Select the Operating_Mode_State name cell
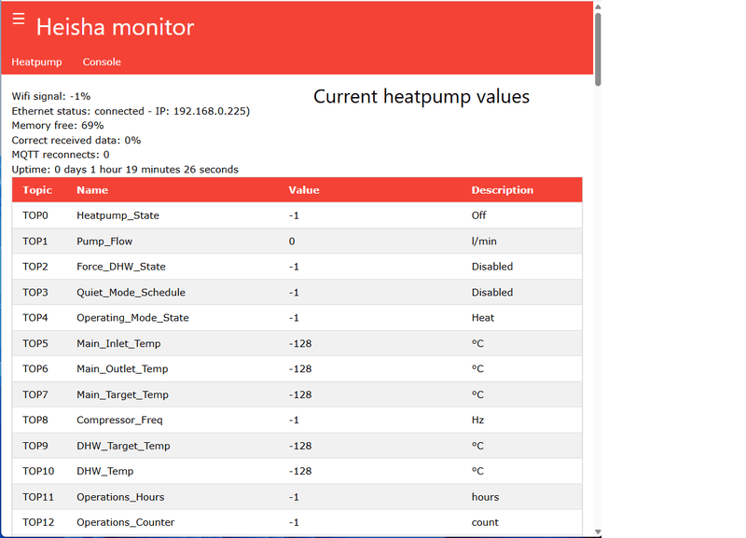Image resolution: width=746 pixels, height=538 pixels. 132,318
